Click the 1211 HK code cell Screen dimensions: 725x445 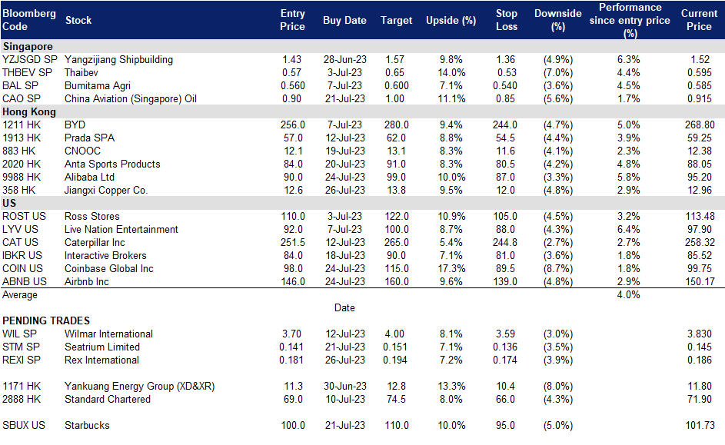pos(22,125)
